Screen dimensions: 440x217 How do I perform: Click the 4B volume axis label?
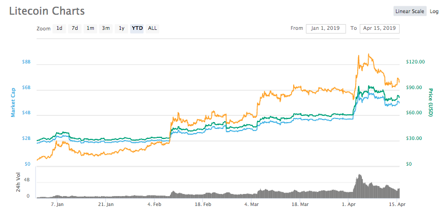[x=27, y=180]
